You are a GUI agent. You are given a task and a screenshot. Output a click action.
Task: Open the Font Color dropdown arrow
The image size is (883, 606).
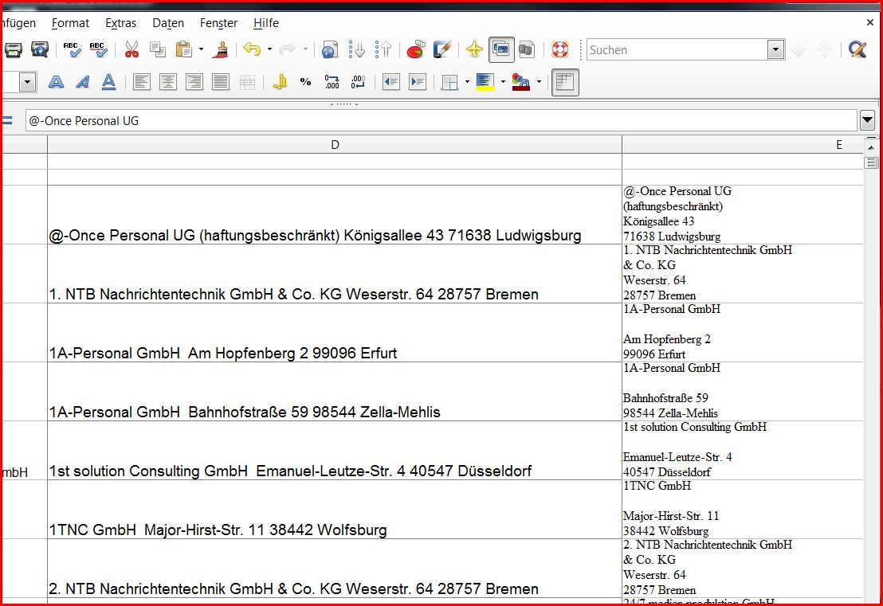(539, 82)
